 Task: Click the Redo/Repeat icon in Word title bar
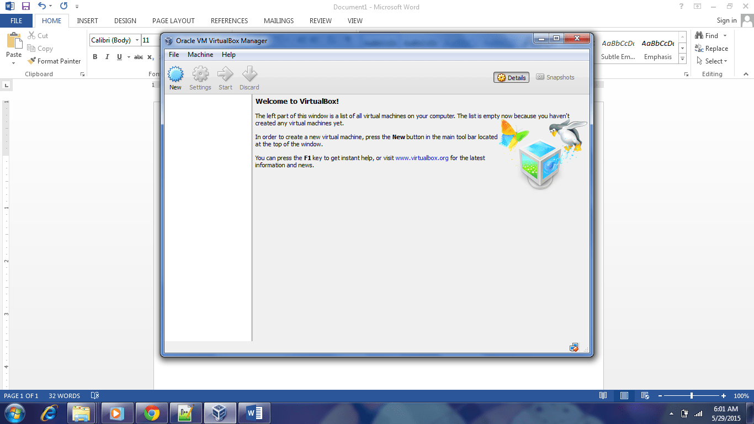(x=63, y=7)
